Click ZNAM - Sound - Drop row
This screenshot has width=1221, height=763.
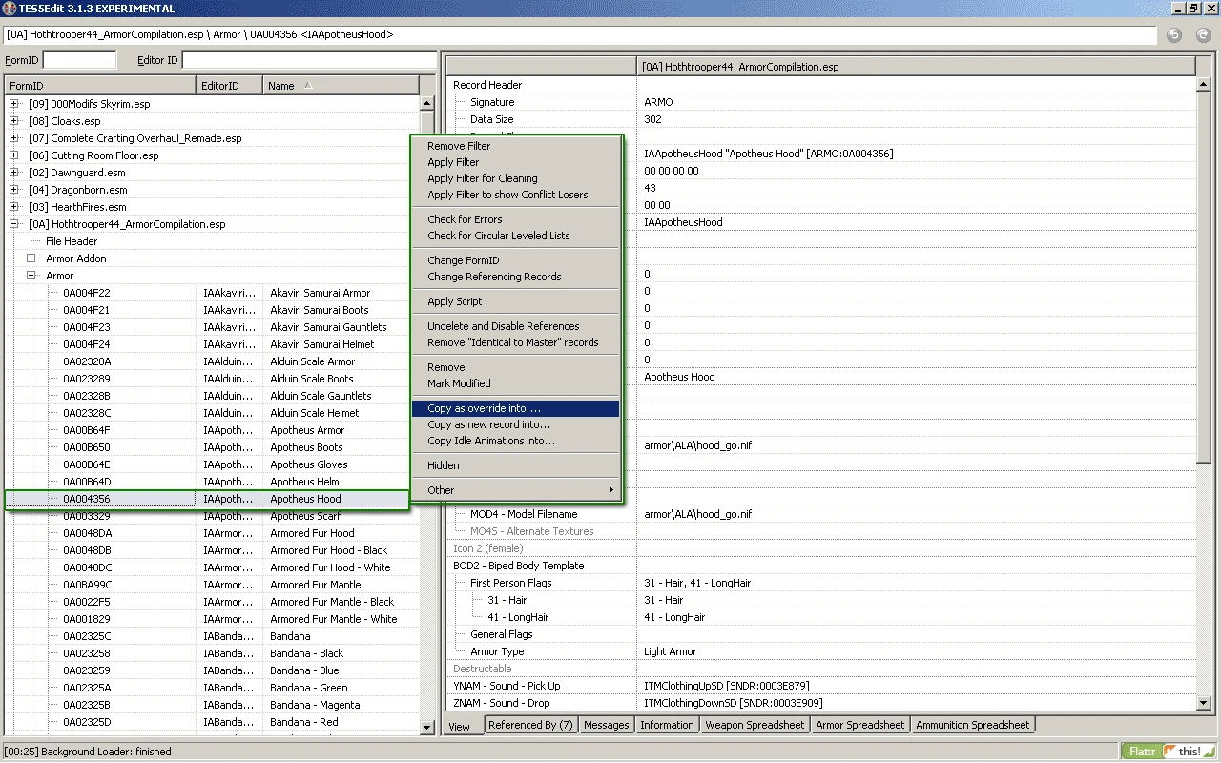pyautogui.click(x=820, y=703)
